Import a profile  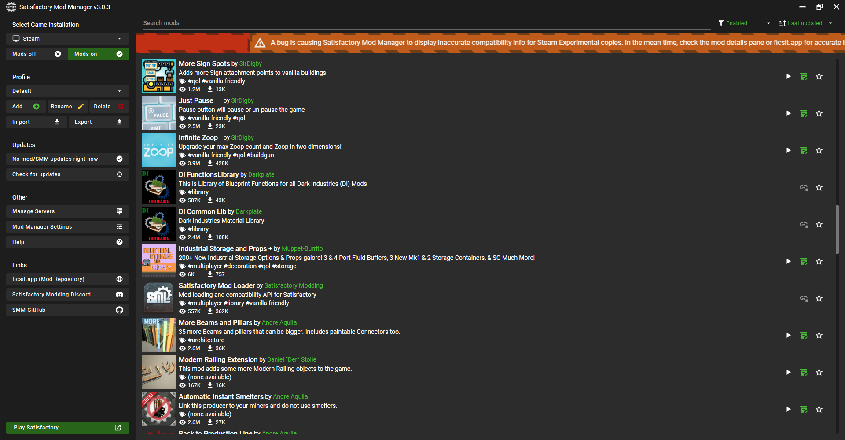tap(37, 122)
